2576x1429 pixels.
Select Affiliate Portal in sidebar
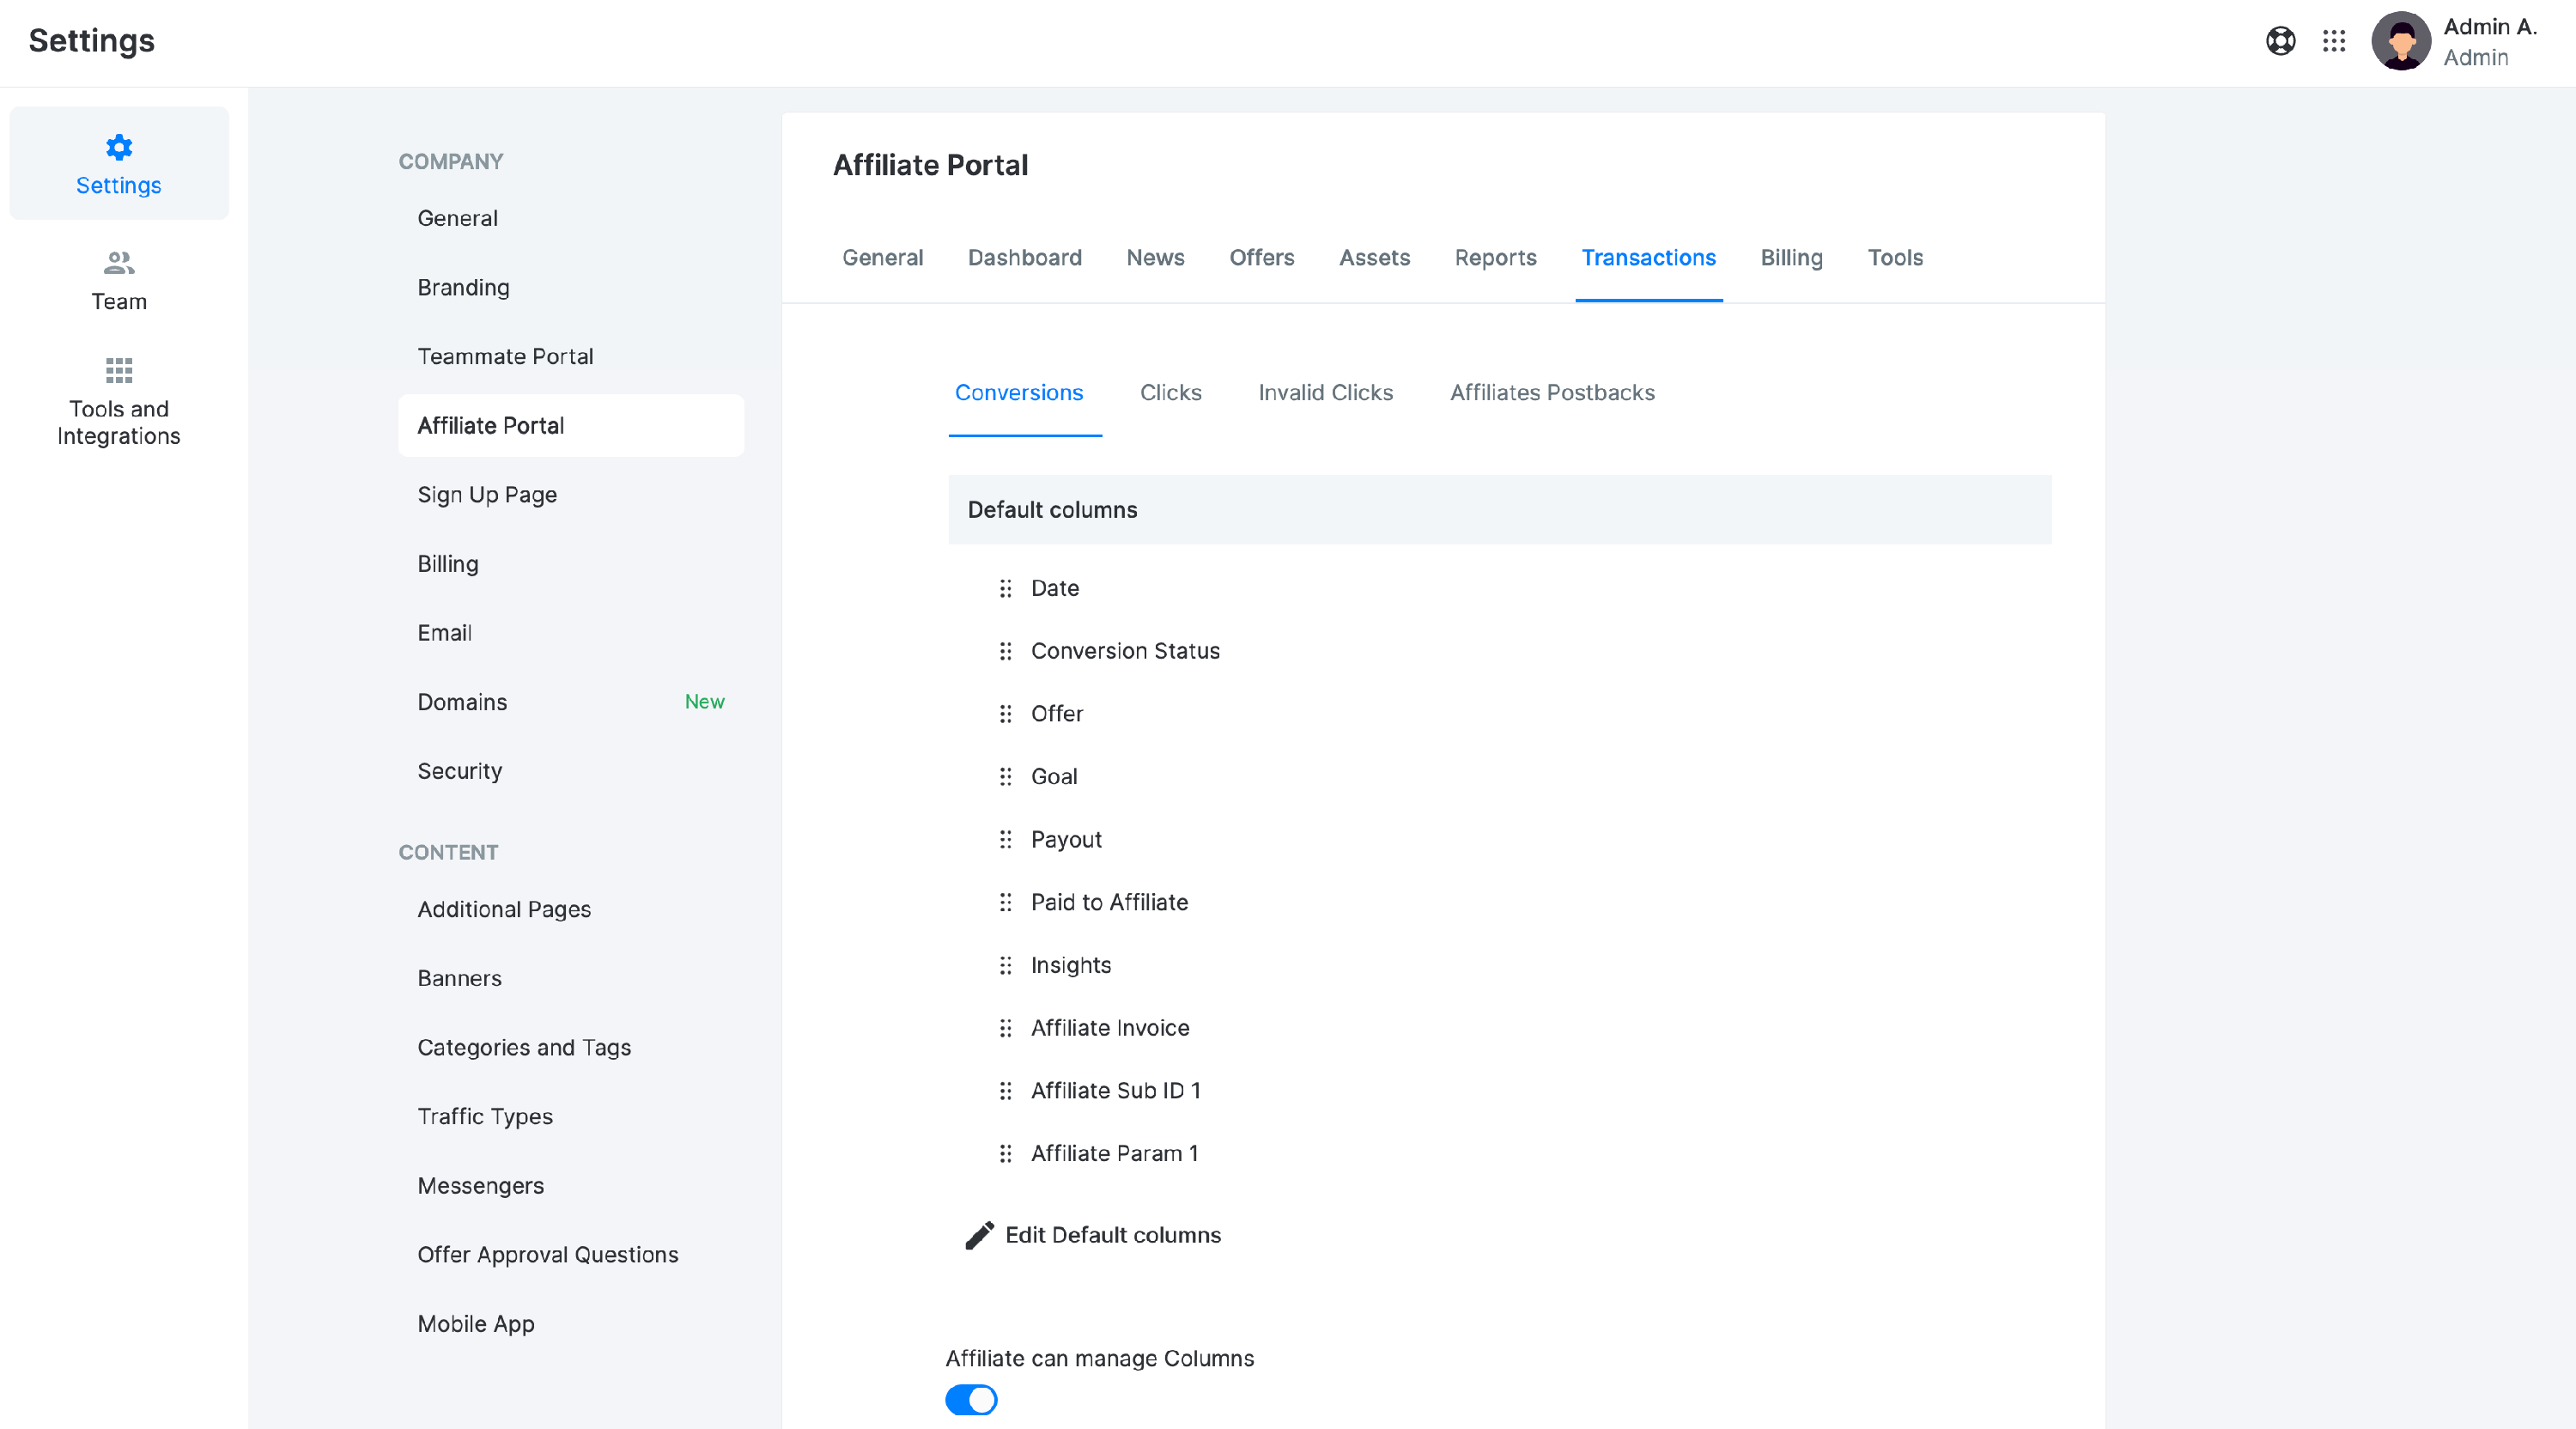tap(571, 426)
